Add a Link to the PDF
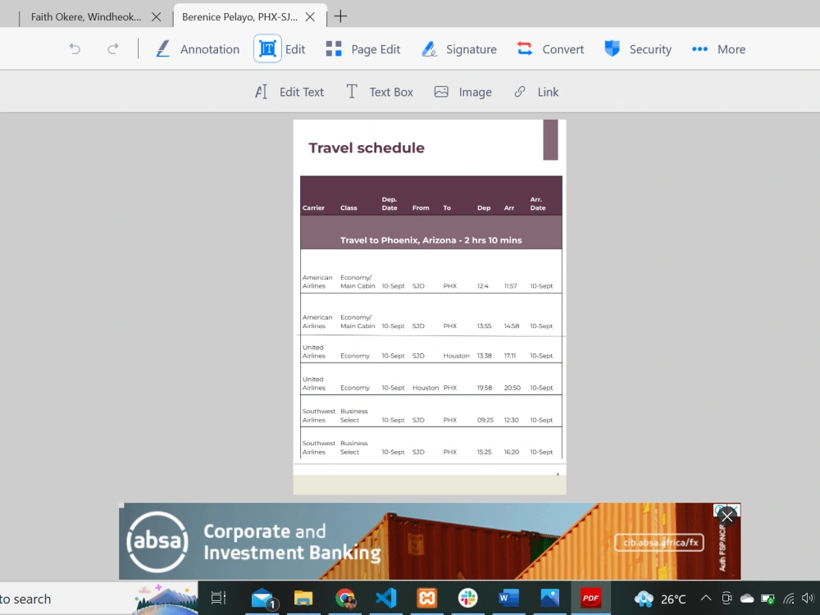Image resolution: width=820 pixels, height=615 pixels. pos(536,92)
